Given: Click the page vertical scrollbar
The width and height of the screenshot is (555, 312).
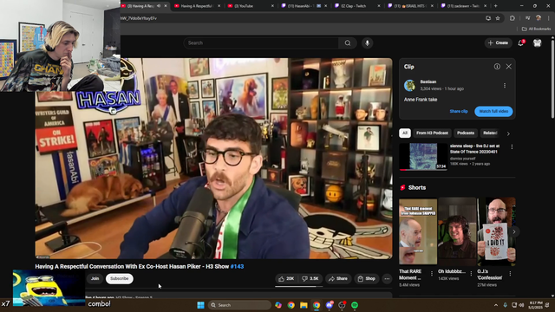Looking at the screenshot, I should 552,78.
